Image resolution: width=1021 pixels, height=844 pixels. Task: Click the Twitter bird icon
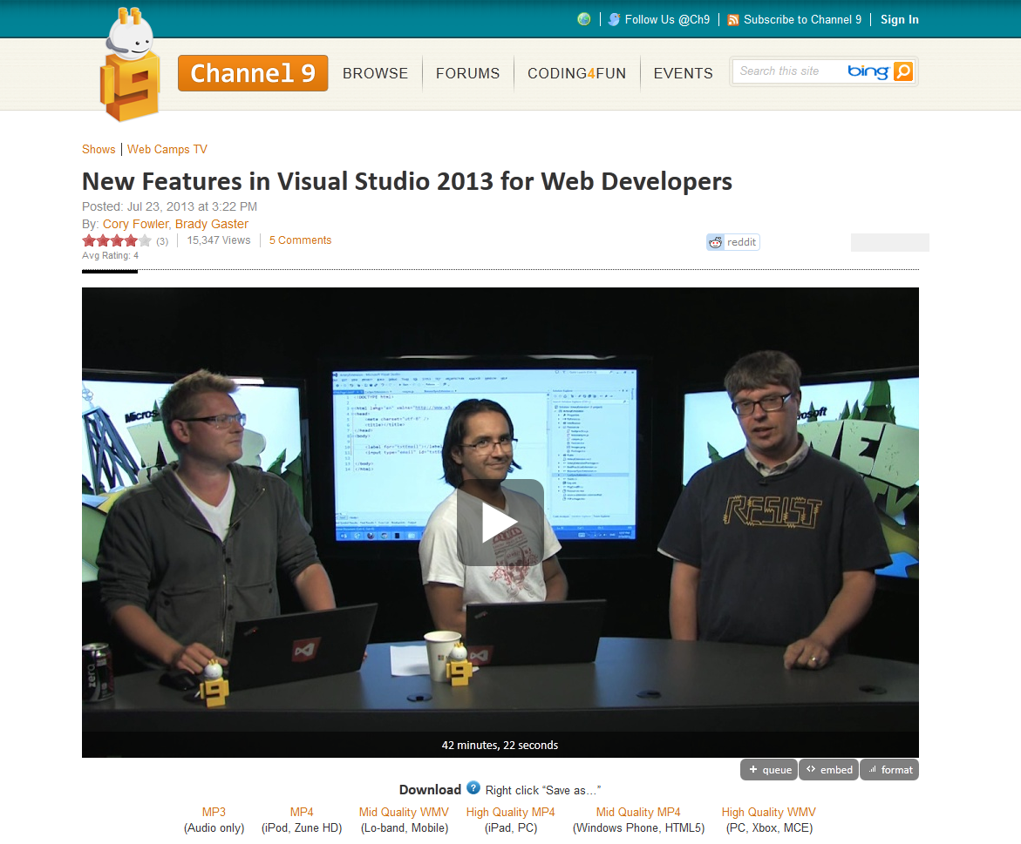click(614, 19)
